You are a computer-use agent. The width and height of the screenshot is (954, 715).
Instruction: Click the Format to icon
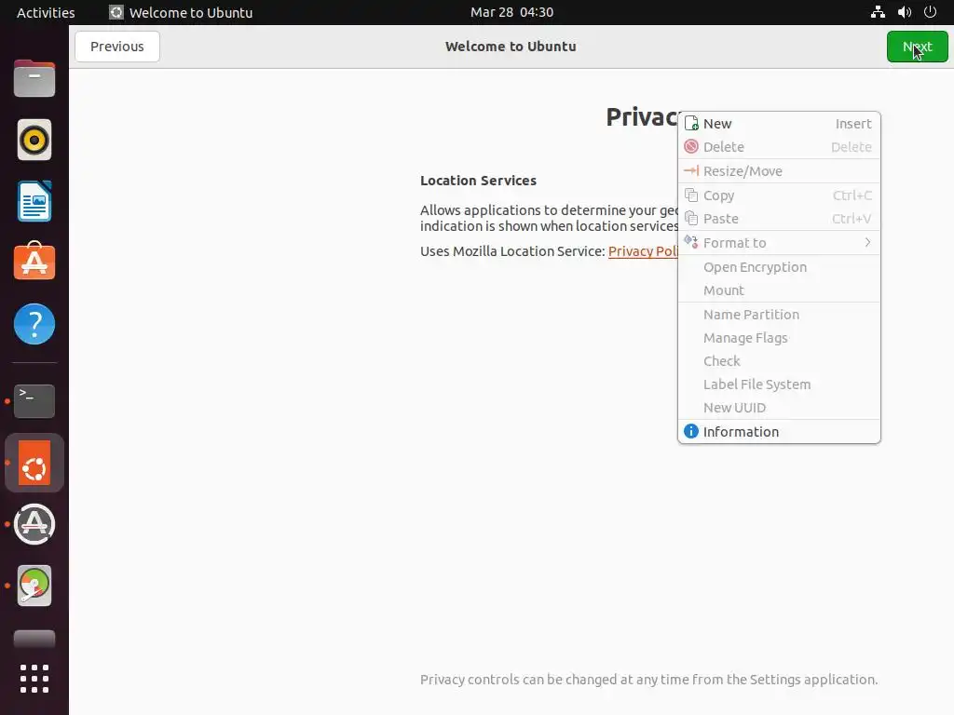click(x=691, y=242)
